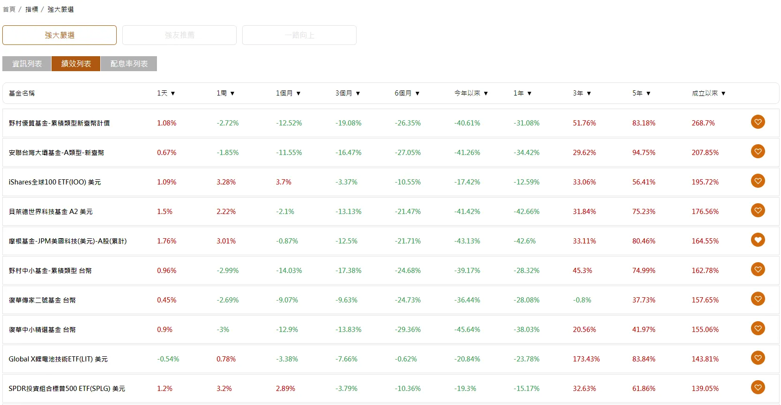Select the 績效列表 tab
Screen dimensions: 781x405
(76, 64)
